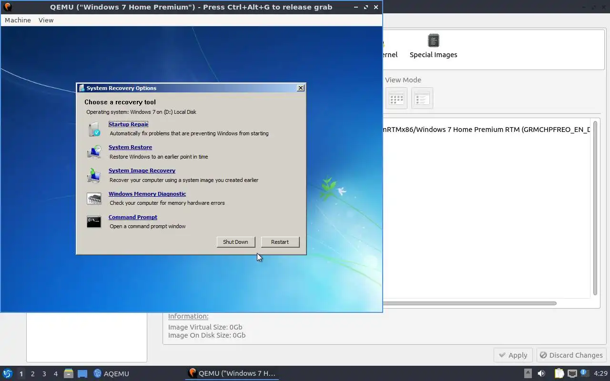Click the System Recovery Options title icon
Screen dimensions: 610x381
point(81,88)
